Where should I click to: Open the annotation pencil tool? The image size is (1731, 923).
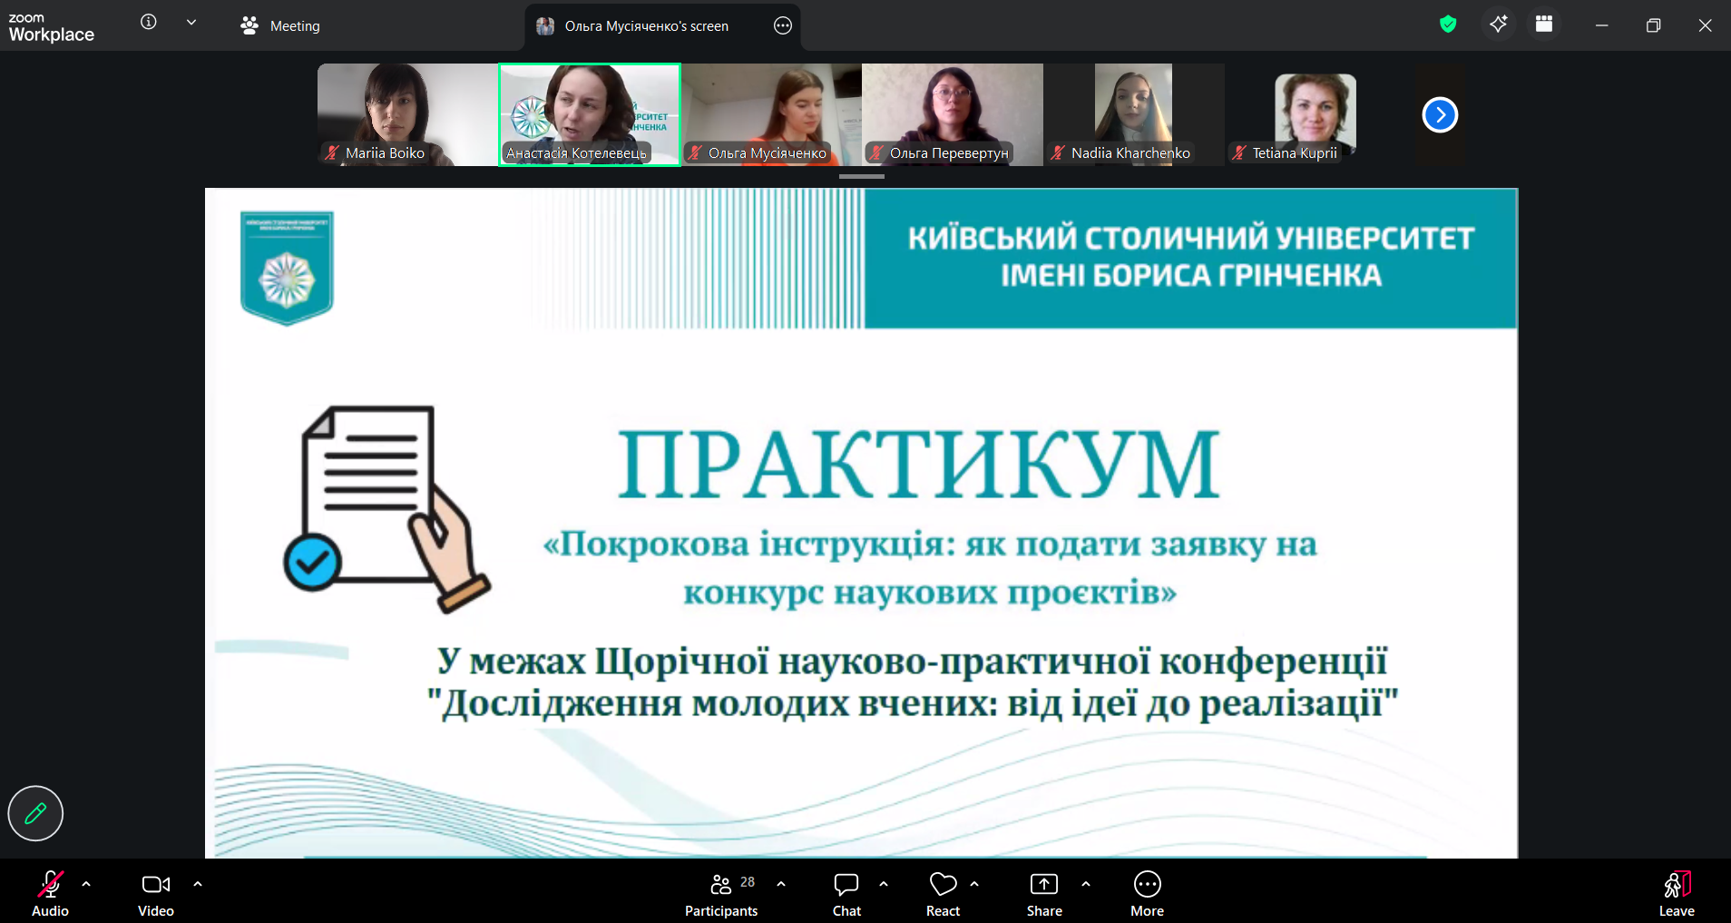point(34,813)
